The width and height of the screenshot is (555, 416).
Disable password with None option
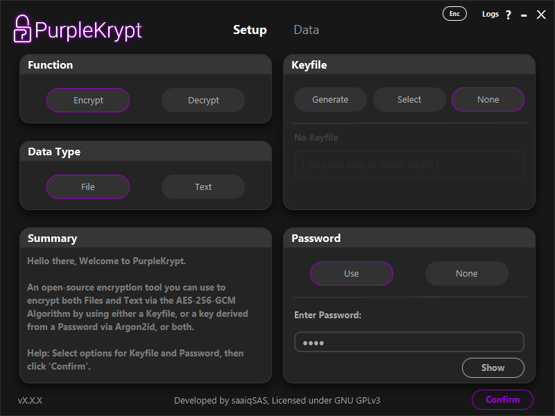point(467,273)
